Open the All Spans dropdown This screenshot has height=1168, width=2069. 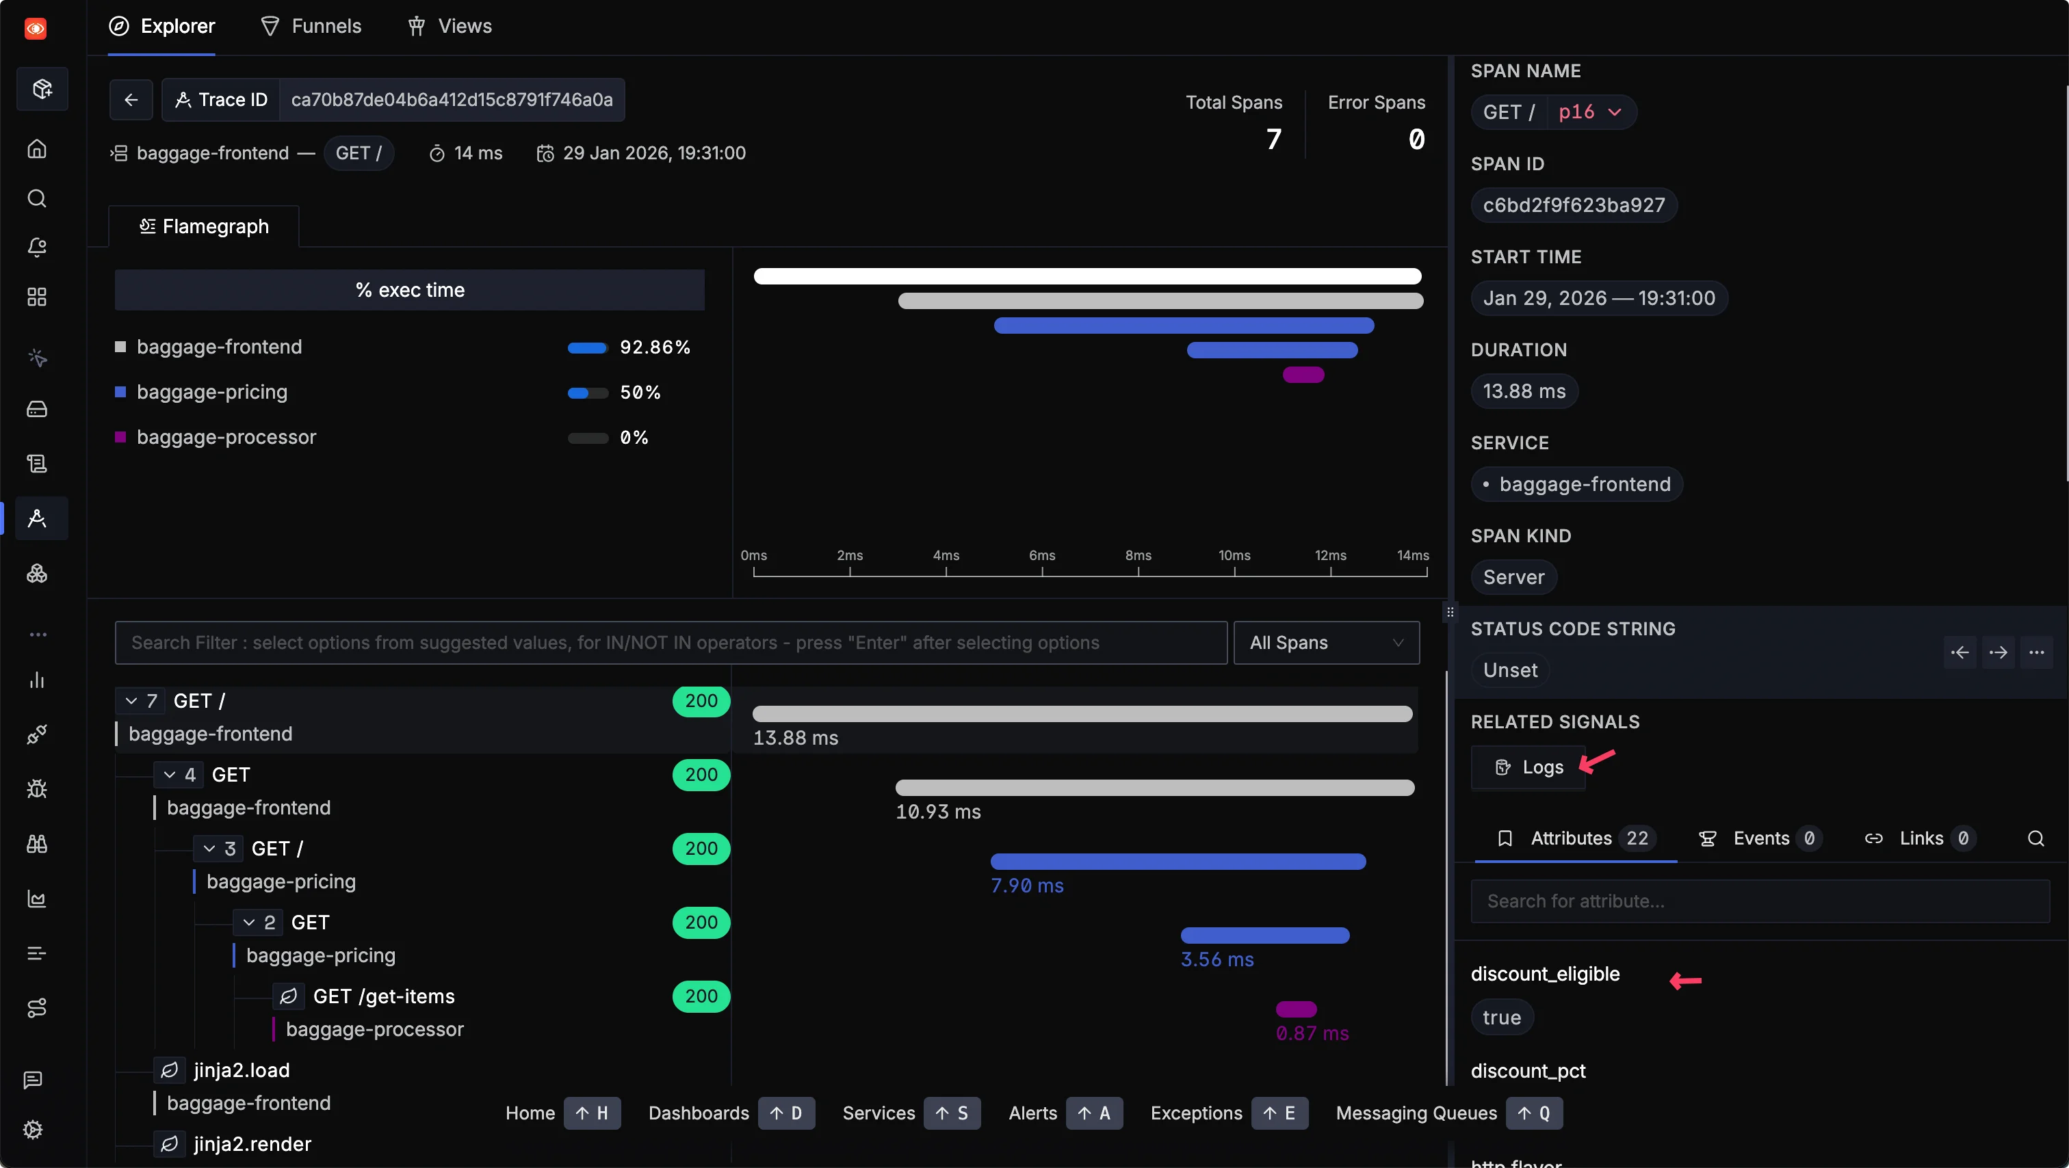(x=1325, y=642)
